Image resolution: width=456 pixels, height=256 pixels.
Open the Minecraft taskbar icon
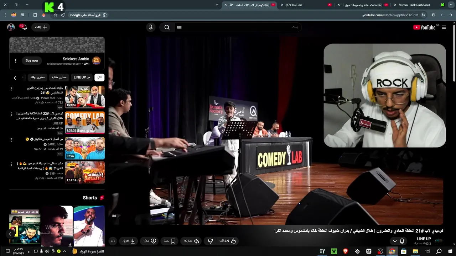coord(334,251)
